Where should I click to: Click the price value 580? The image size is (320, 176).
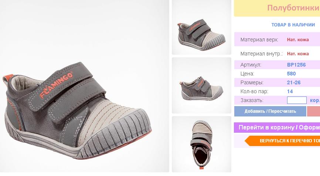[x=291, y=74]
